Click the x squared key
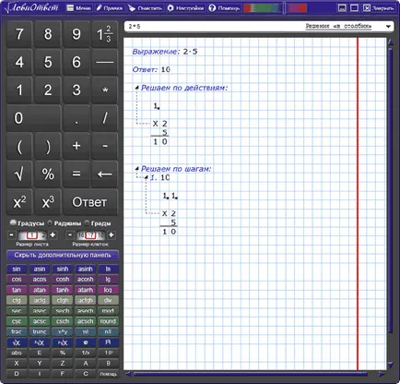This screenshot has width=400, height=384. click(x=19, y=202)
